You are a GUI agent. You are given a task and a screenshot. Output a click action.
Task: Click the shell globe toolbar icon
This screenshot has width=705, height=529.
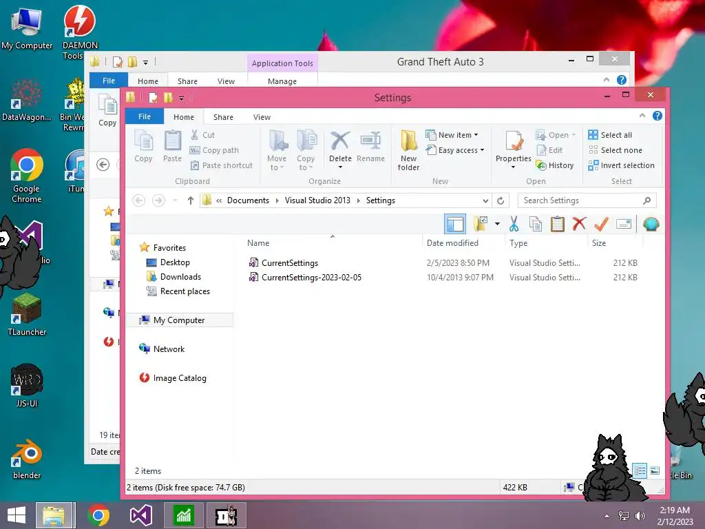tap(651, 224)
